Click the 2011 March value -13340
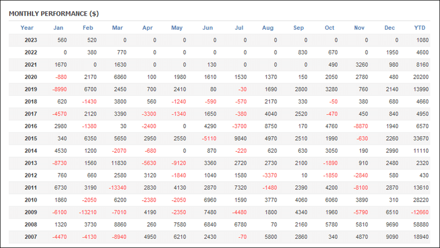The image size is (440, 248). click(x=117, y=188)
